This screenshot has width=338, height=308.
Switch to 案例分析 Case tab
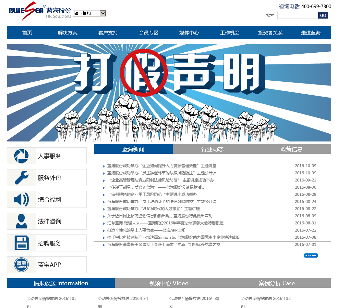click(277, 283)
